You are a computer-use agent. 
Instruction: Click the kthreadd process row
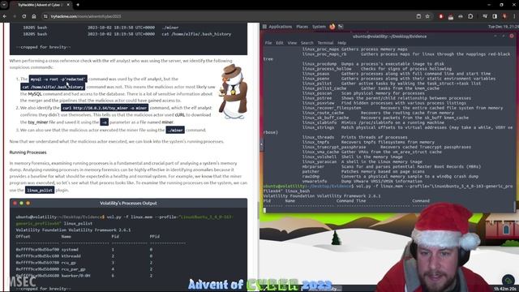pos(84,256)
